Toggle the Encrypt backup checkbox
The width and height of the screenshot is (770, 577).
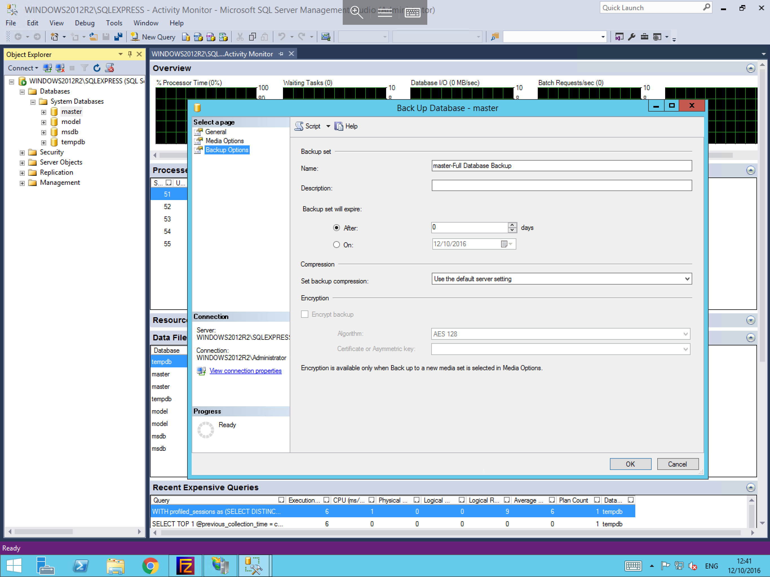305,314
